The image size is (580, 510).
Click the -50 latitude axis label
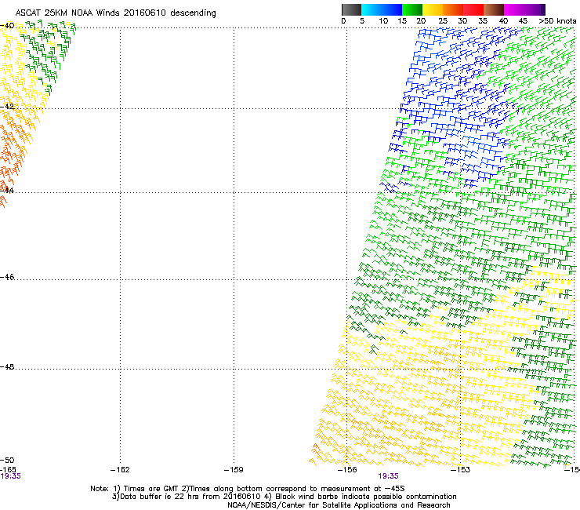(7, 461)
